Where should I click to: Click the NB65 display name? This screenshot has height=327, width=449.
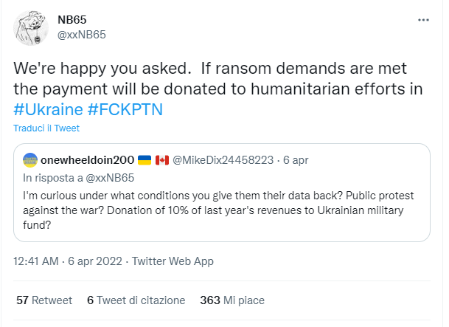point(73,19)
